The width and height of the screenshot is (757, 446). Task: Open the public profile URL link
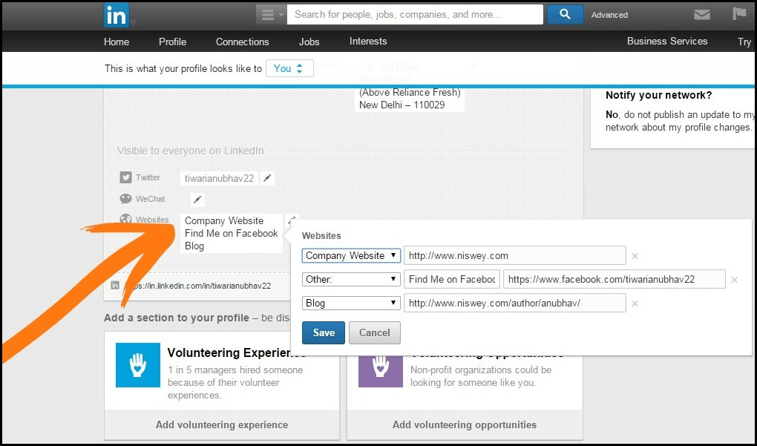point(197,286)
